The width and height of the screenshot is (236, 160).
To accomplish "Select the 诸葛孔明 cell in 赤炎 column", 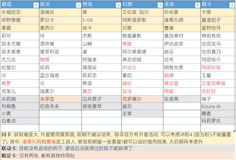I will (182, 20).
